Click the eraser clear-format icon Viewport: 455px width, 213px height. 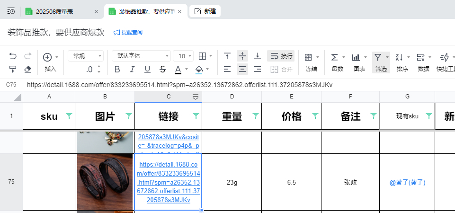tap(27, 69)
